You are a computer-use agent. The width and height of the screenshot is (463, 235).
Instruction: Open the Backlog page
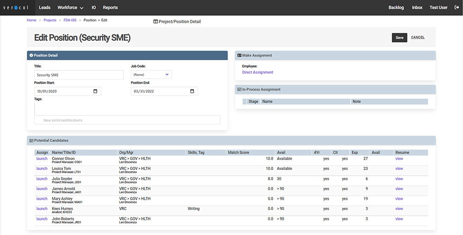(396, 8)
